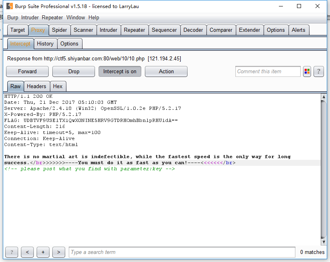
Task: Select the Proxy tab
Action: 38,30
